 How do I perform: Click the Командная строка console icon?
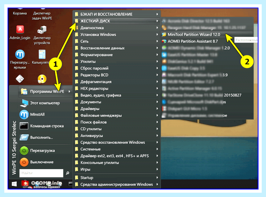(24, 126)
